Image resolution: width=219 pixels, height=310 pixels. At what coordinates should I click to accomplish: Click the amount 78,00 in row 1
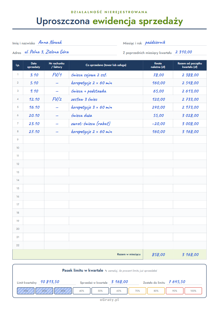click(159, 75)
